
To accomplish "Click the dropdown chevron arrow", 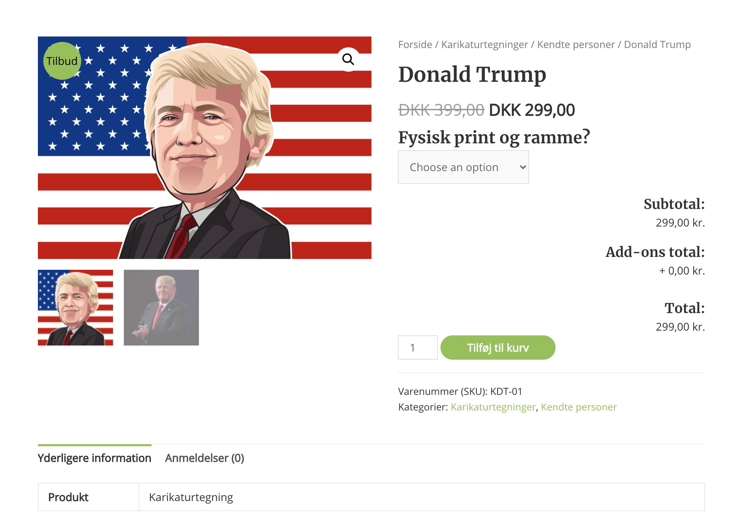I will [x=523, y=167].
